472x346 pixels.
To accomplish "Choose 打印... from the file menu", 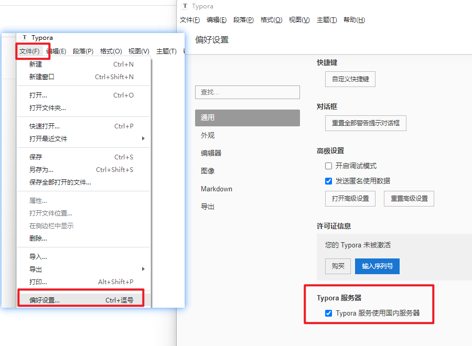I will tap(84, 282).
